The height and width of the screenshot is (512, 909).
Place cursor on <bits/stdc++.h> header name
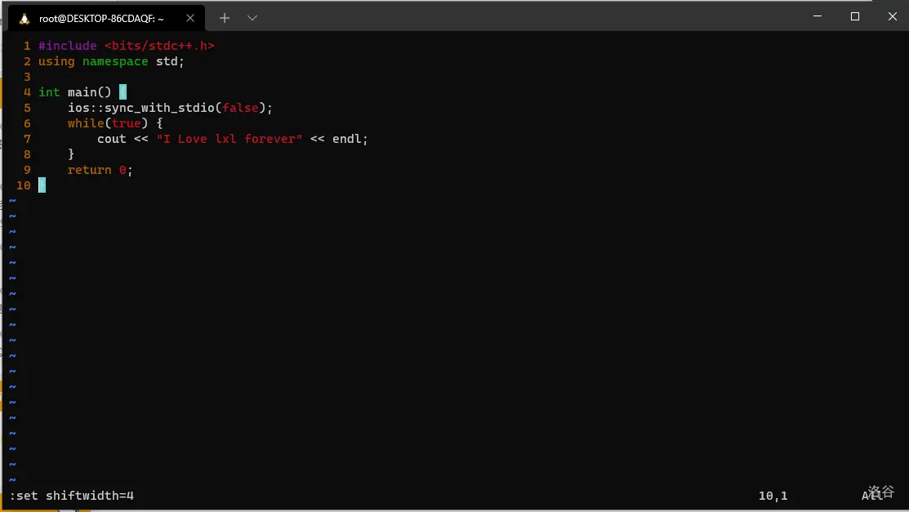159,46
